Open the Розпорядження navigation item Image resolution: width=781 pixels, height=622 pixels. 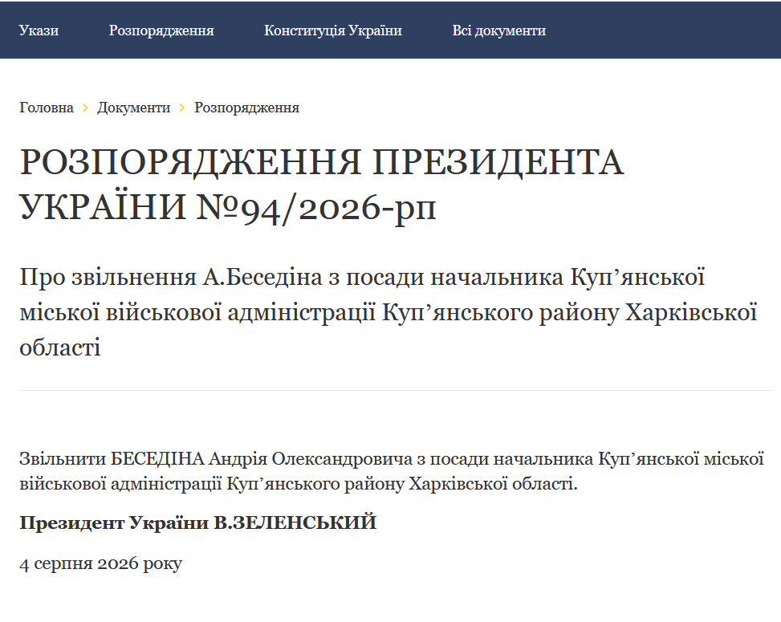(161, 30)
